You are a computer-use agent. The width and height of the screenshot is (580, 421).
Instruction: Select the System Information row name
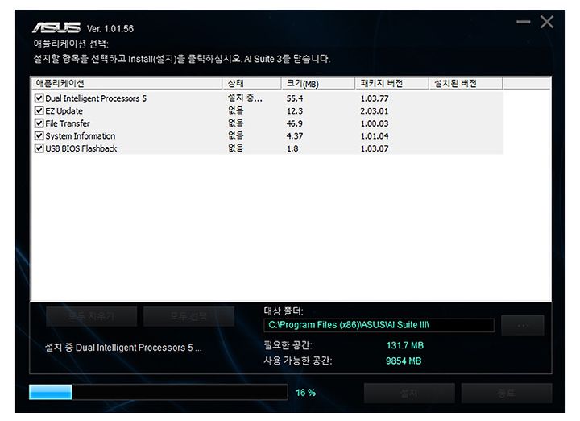81,135
